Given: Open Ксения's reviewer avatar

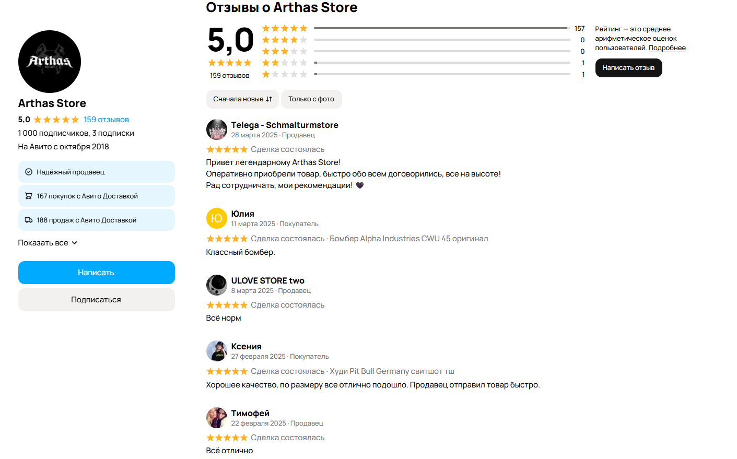Looking at the screenshot, I should coord(216,351).
